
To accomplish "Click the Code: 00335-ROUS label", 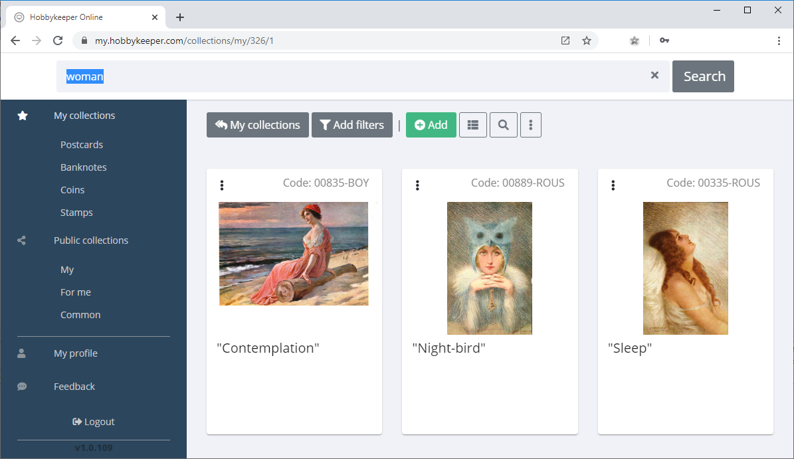I will click(713, 183).
